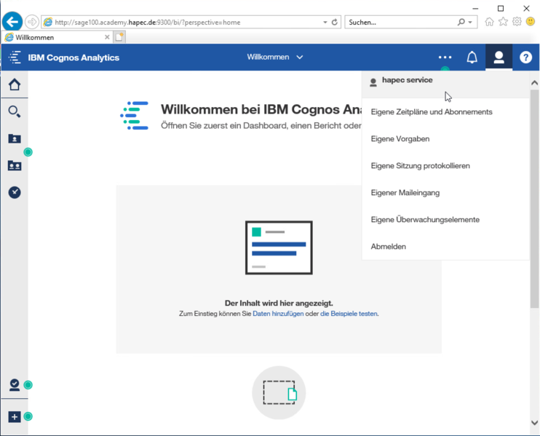
Task: Click the hapec service user name
Action: click(407, 80)
